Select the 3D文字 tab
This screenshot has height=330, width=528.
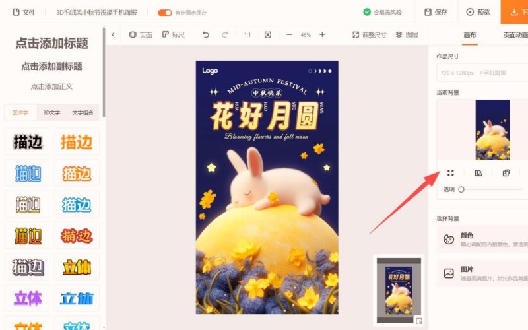(51, 112)
